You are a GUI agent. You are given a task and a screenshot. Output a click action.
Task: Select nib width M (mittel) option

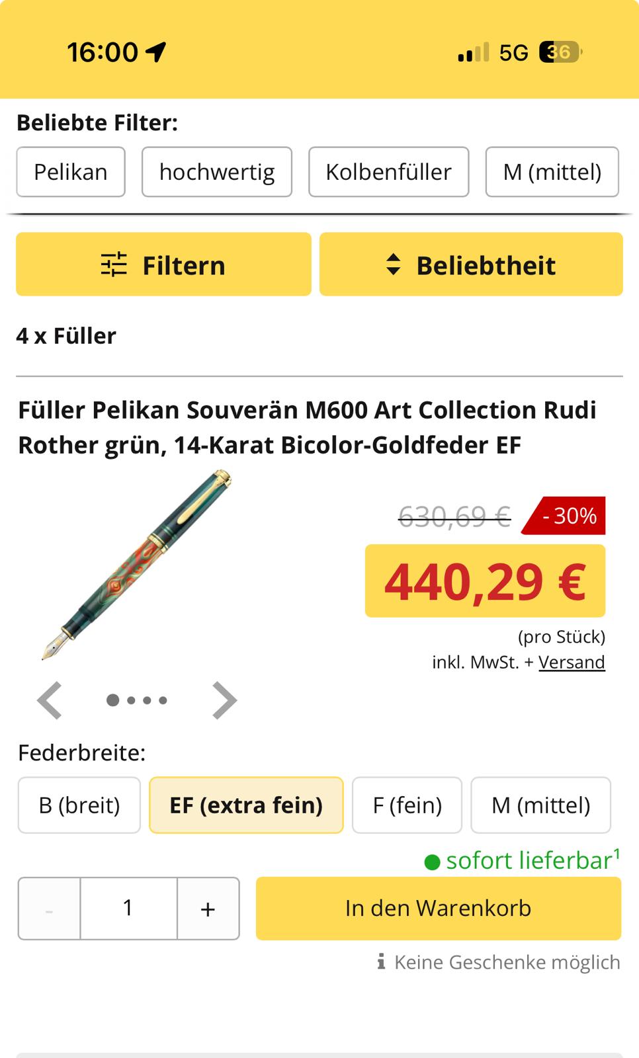click(540, 805)
